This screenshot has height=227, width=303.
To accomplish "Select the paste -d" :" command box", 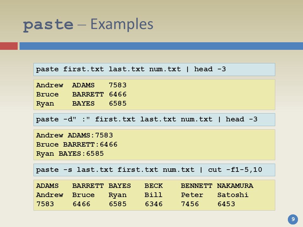I will coord(154,120).
